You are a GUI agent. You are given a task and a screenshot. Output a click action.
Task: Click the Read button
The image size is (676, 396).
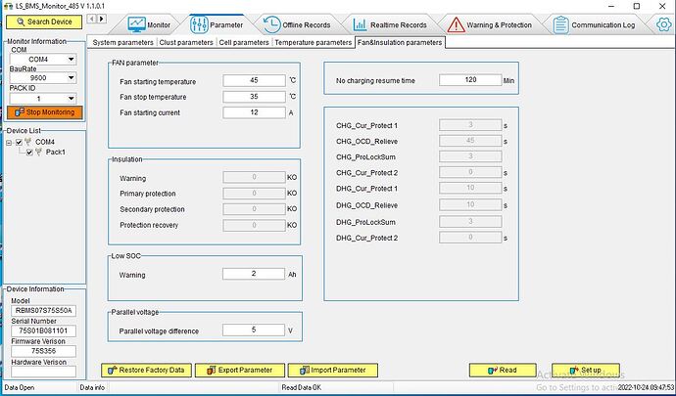pos(503,371)
